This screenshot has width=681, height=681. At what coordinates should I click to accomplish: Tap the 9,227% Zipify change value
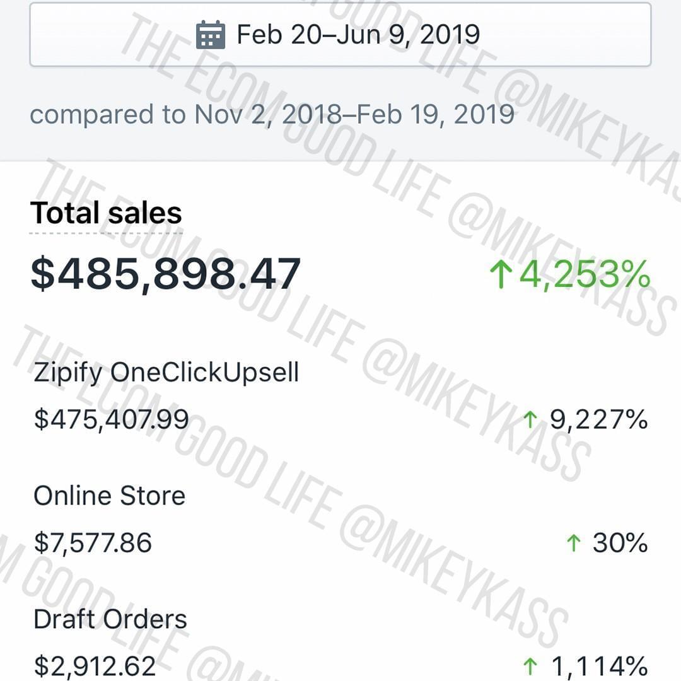click(599, 419)
